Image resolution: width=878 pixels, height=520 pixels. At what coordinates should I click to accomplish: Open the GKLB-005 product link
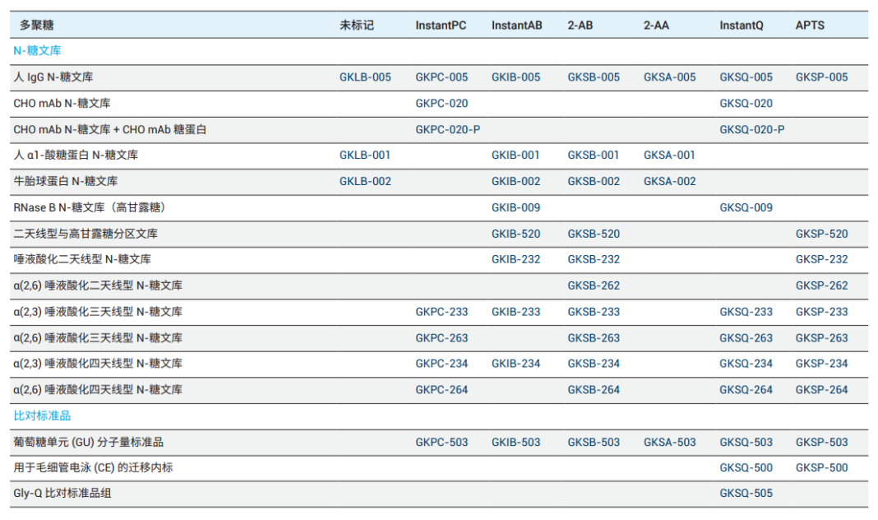365,77
